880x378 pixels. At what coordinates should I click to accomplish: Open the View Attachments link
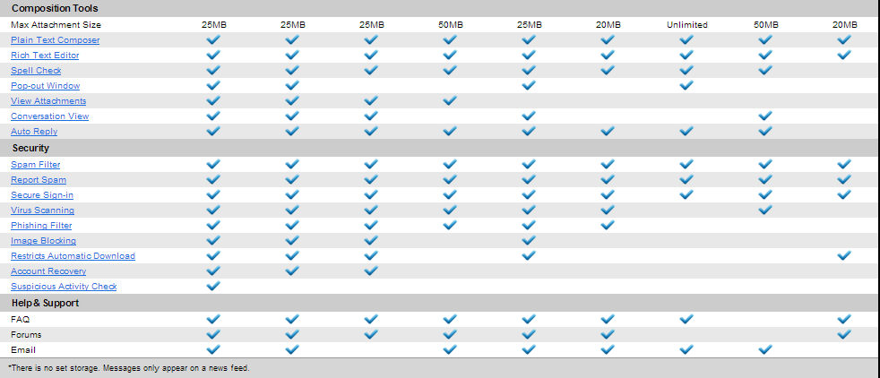click(48, 101)
